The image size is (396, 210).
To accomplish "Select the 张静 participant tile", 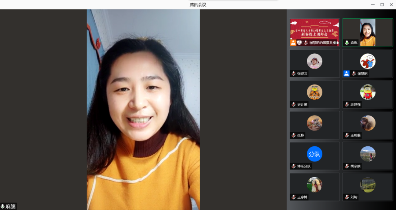I will click(315, 125).
